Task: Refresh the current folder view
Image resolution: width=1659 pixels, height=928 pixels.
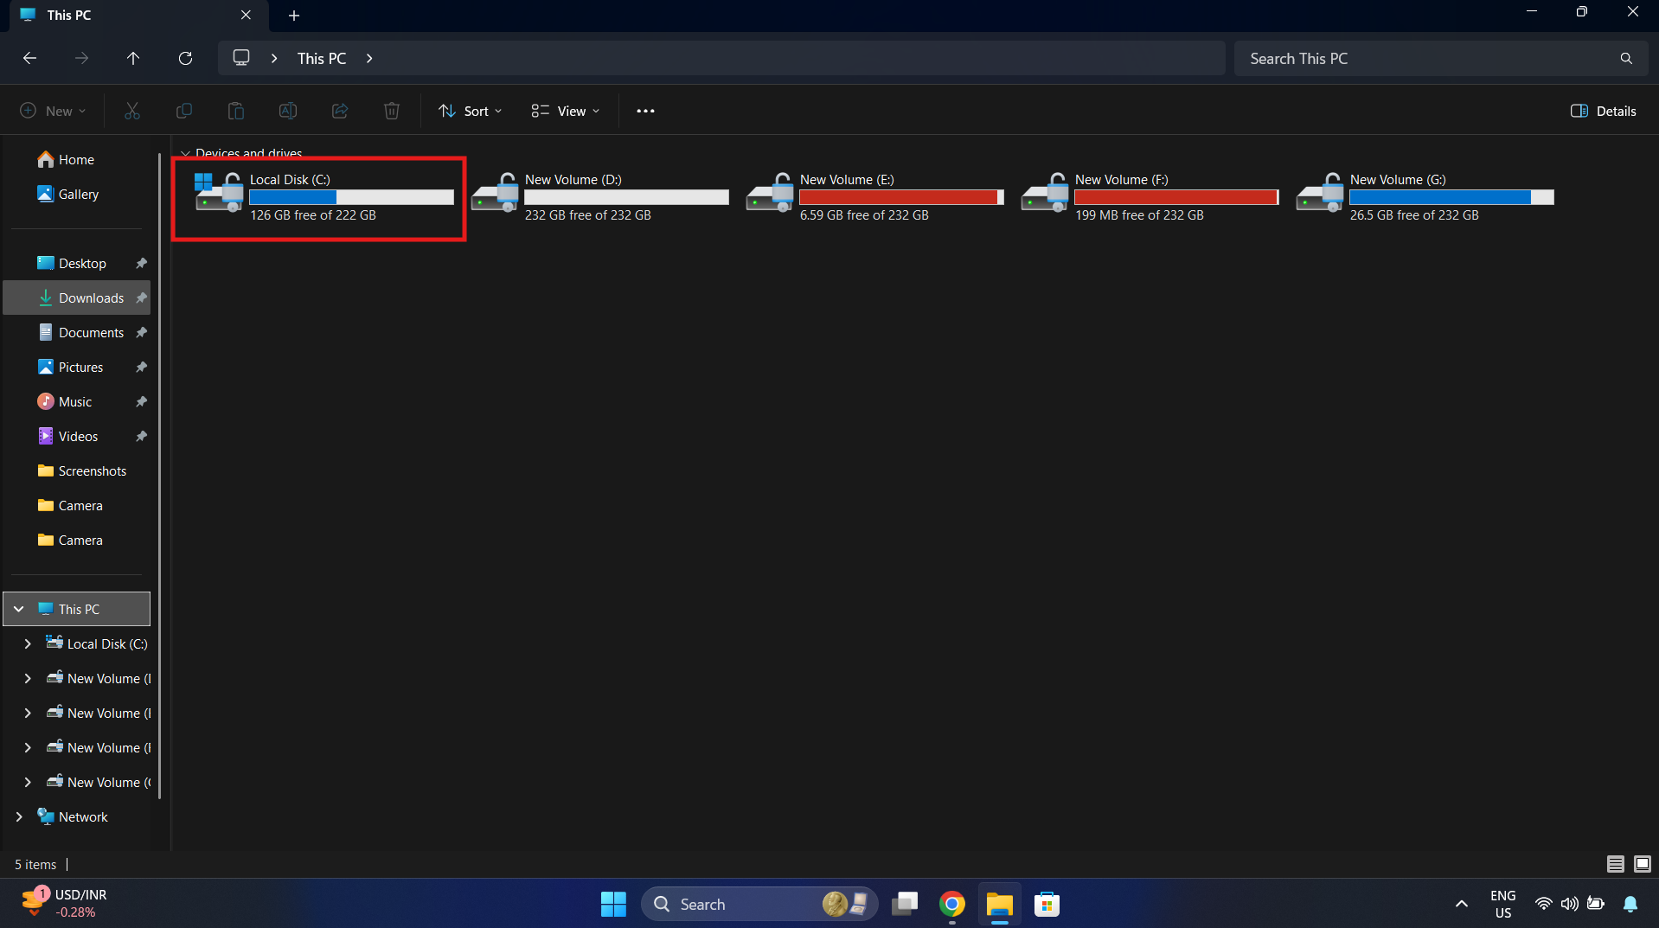Action: click(x=185, y=58)
